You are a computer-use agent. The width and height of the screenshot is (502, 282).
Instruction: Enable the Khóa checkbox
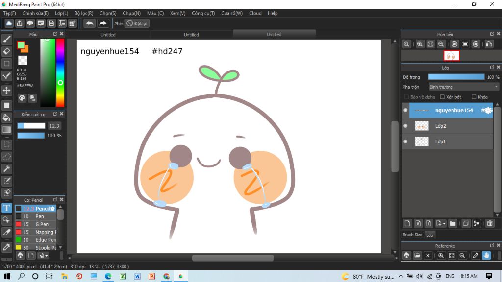(474, 97)
